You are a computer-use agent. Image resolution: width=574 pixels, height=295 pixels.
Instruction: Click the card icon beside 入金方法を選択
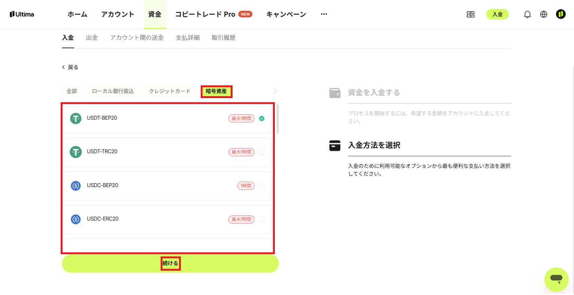tap(335, 145)
